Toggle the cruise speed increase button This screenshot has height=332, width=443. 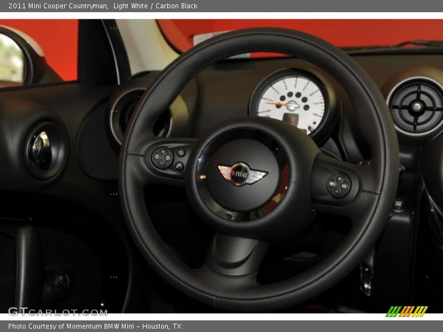pyautogui.click(x=339, y=178)
